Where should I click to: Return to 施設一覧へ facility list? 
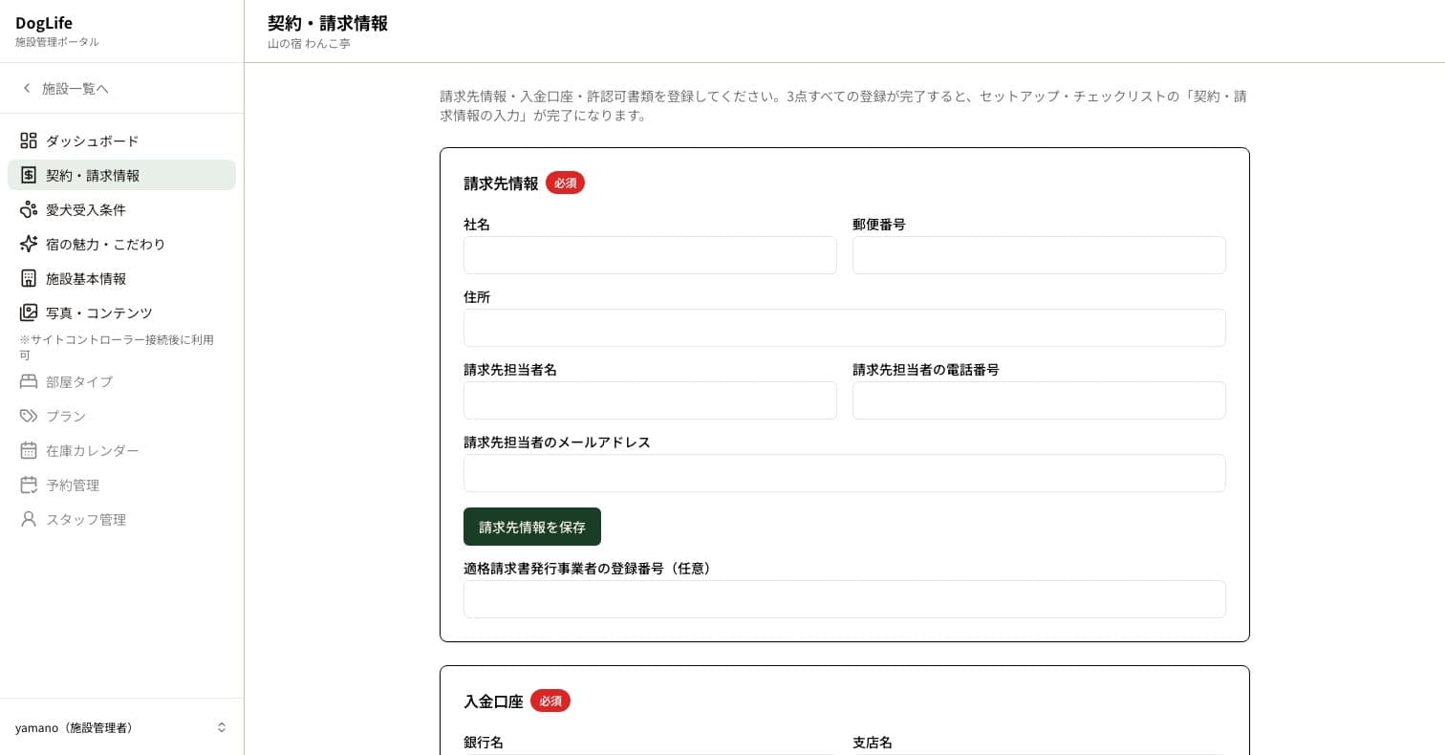tap(66, 88)
